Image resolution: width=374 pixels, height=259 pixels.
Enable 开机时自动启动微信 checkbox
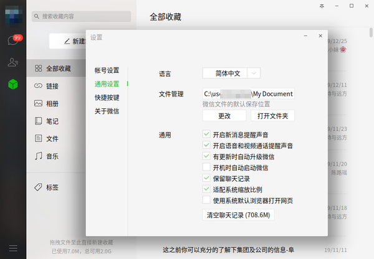pos(206,167)
